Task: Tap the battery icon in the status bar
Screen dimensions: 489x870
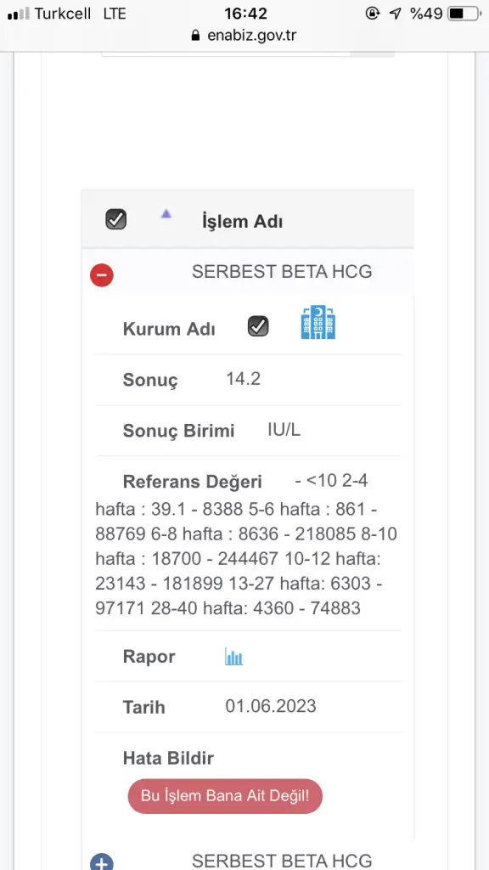Action: [464, 14]
